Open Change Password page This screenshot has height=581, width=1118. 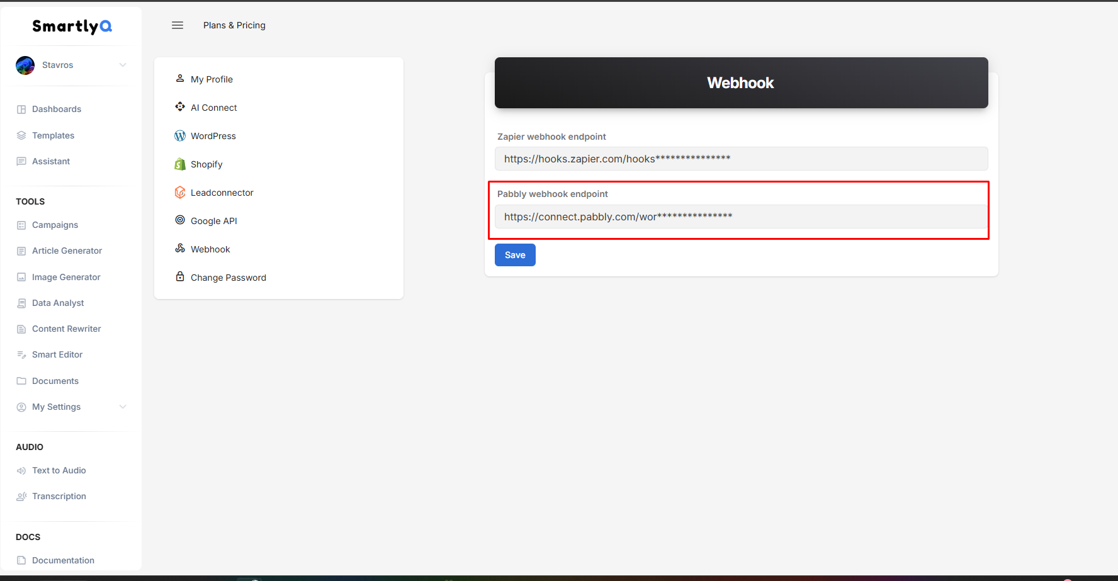228,278
